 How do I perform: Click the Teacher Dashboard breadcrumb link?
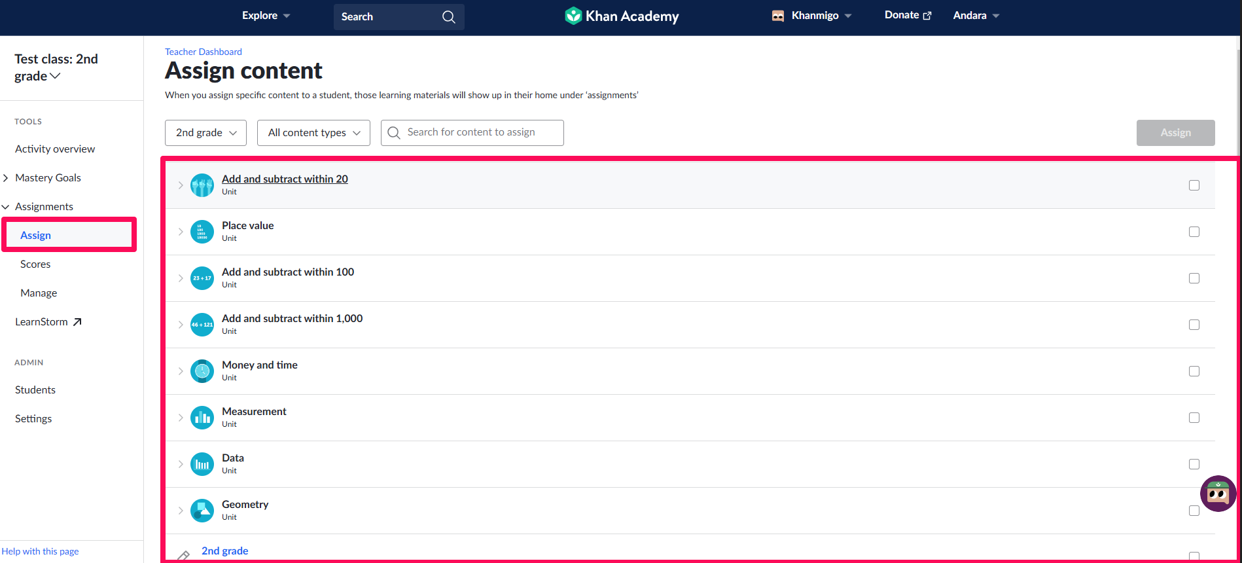[204, 52]
